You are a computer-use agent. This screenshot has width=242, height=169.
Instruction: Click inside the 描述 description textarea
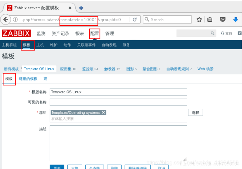coord(118,143)
